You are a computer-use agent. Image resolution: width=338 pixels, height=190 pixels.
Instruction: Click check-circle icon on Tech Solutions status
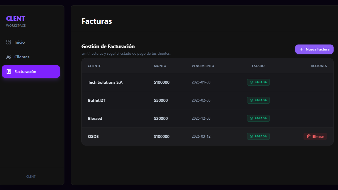[251, 82]
